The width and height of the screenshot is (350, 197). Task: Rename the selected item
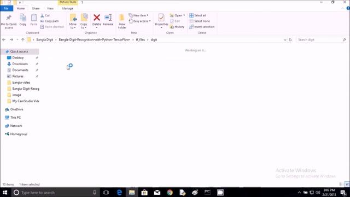point(108,20)
